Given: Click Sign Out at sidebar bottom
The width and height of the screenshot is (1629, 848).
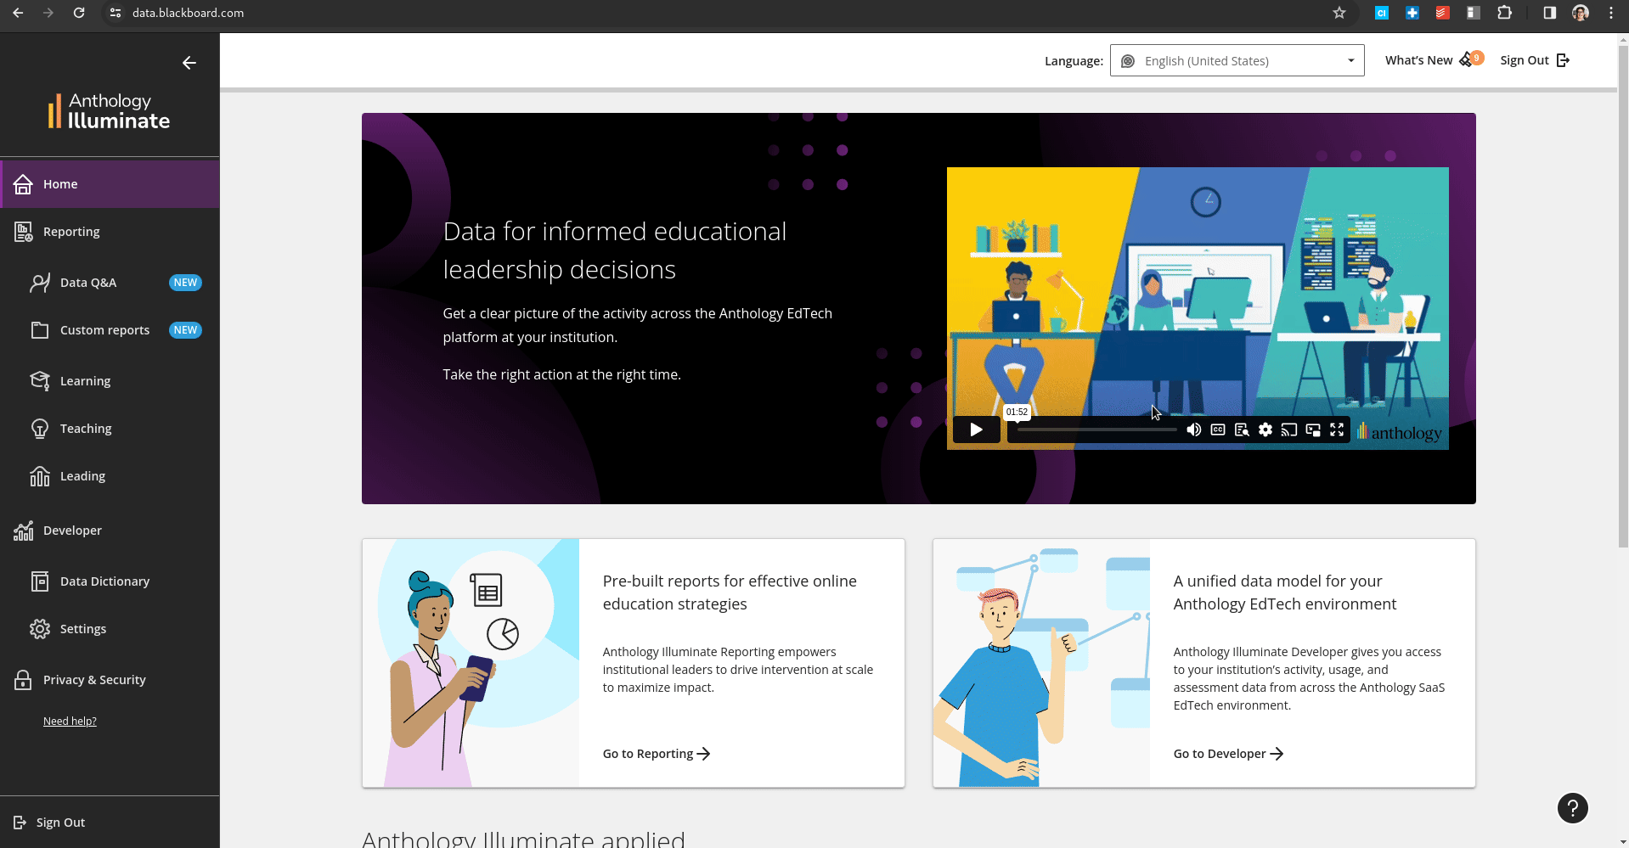Looking at the screenshot, I should [49, 823].
